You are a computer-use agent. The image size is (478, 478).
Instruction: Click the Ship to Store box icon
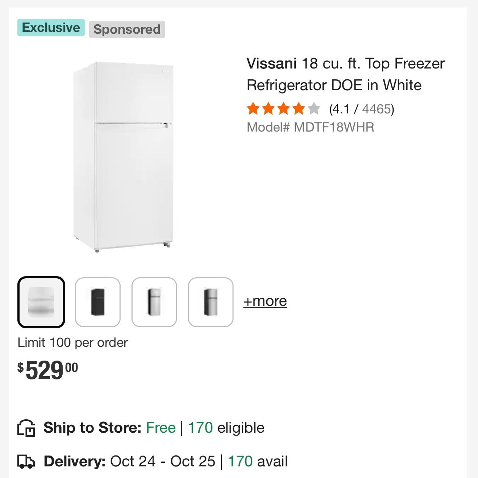click(26, 428)
